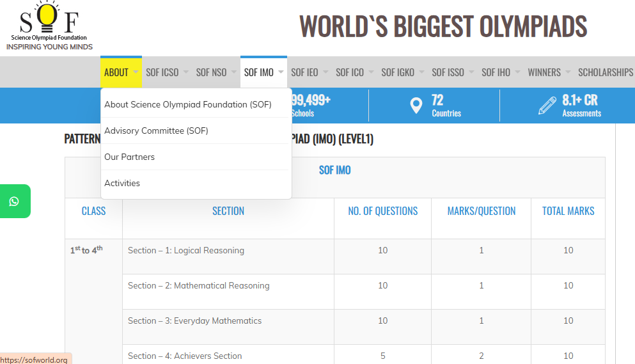This screenshot has height=364, width=635.
Task: Select Our Partners from dropdown
Action: (130, 157)
